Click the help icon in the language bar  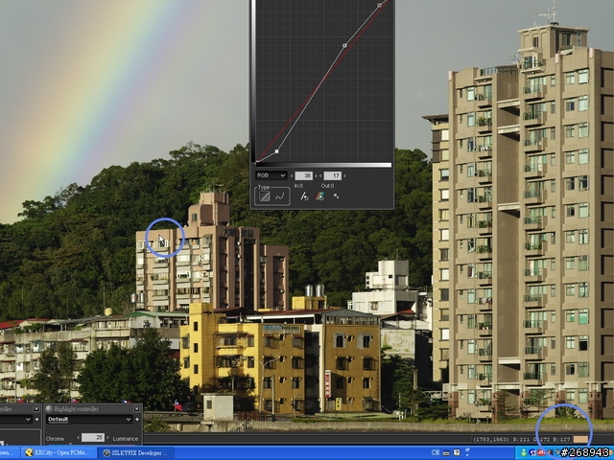pyautogui.click(x=457, y=452)
